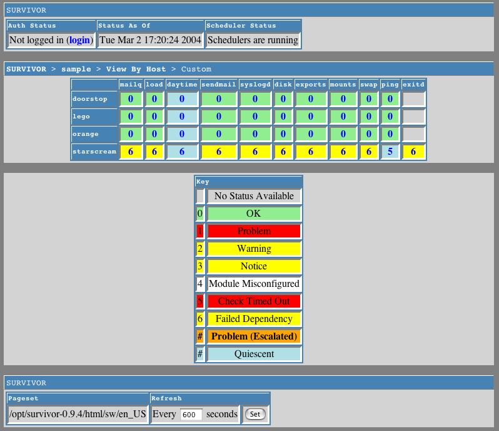The image size is (499, 431).
Task: Click SURVIVOR breadcrumb link
Action: [x=26, y=69]
